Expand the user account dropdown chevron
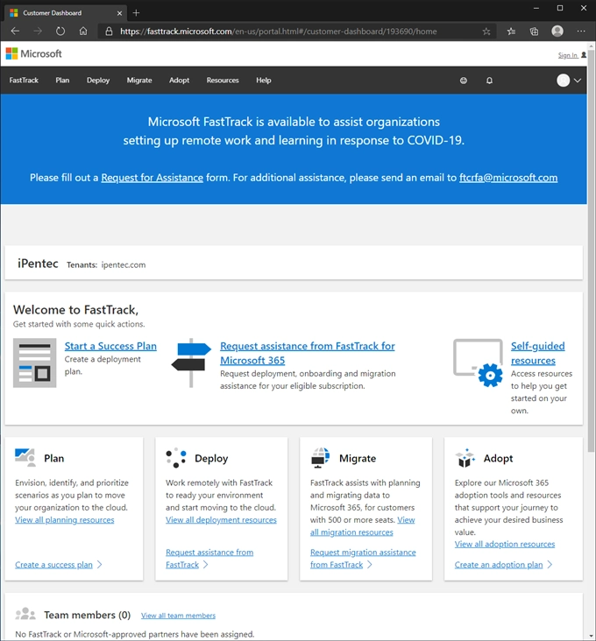Image resolution: width=596 pixels, height=641 pixels. click(578, 81)
